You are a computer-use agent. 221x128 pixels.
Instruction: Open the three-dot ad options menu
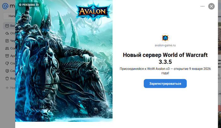coord(203,6)
